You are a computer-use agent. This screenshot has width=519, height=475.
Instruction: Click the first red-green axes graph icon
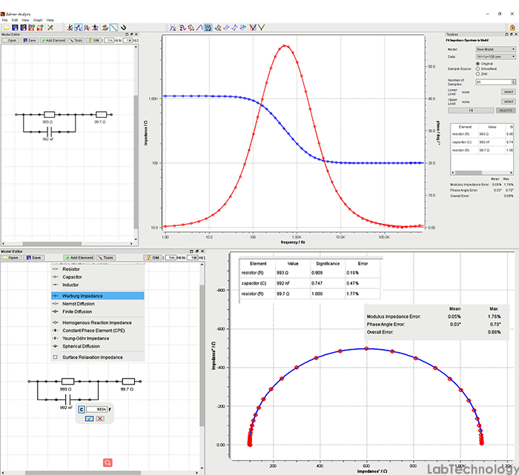click(x=70, y=27)
